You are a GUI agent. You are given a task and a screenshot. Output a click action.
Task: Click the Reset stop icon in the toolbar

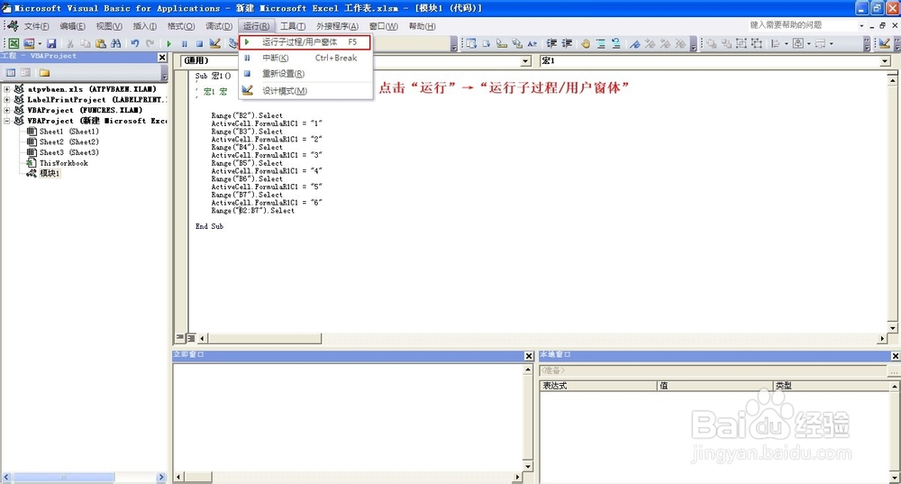199,43
